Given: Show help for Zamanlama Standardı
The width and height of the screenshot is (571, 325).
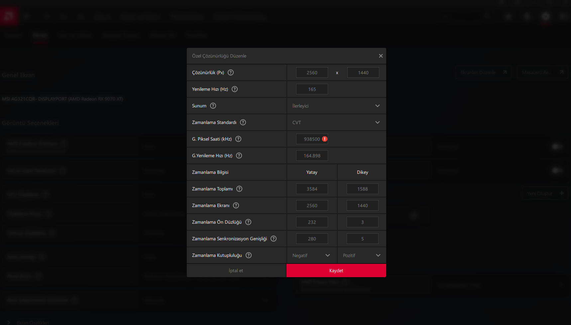Looking at the screenshot, I should 243,122.
